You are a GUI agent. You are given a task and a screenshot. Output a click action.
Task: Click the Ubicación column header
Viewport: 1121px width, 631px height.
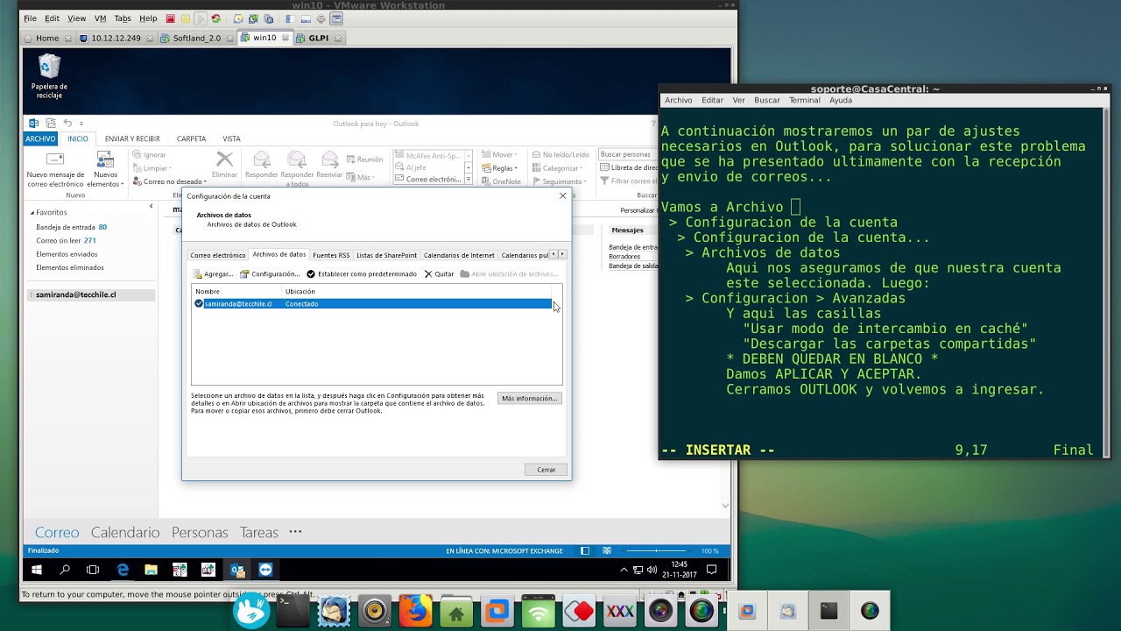pyautogui.click(x=417, y=291)
